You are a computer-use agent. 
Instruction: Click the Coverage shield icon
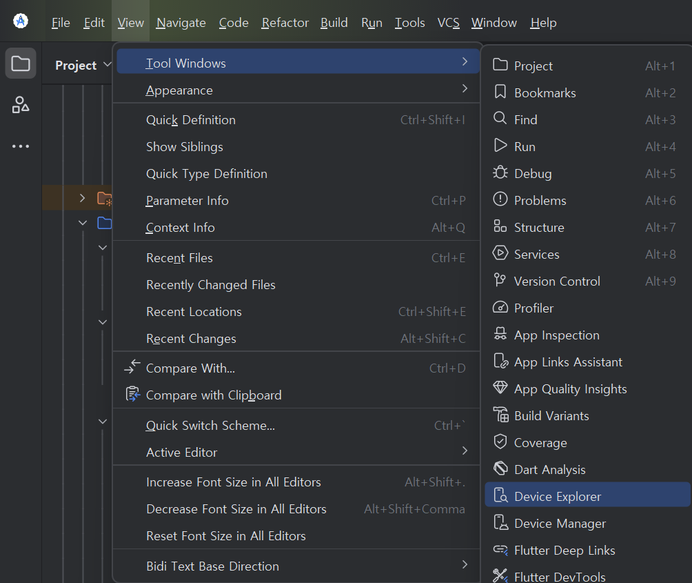(x=500, y=442)
